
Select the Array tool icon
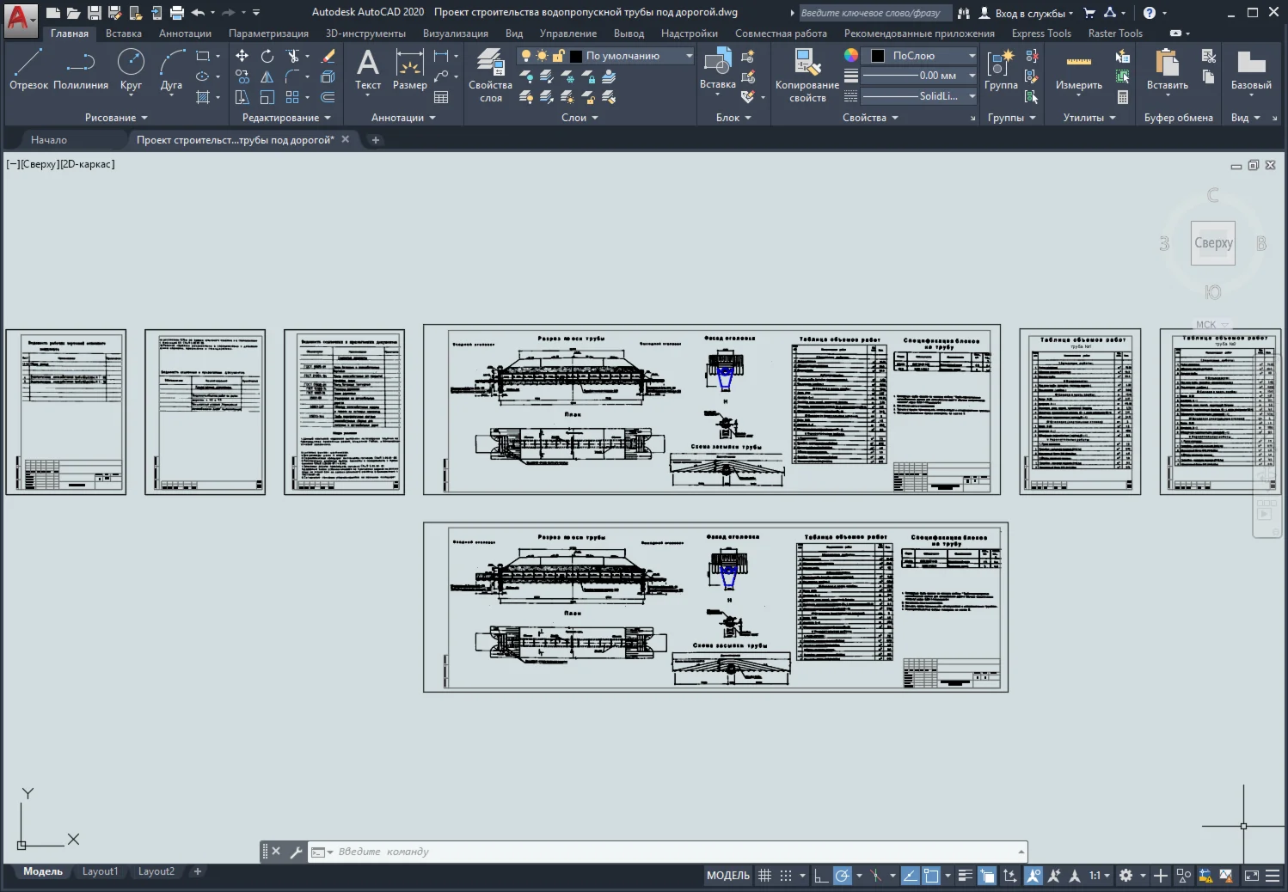coord(293,97)
